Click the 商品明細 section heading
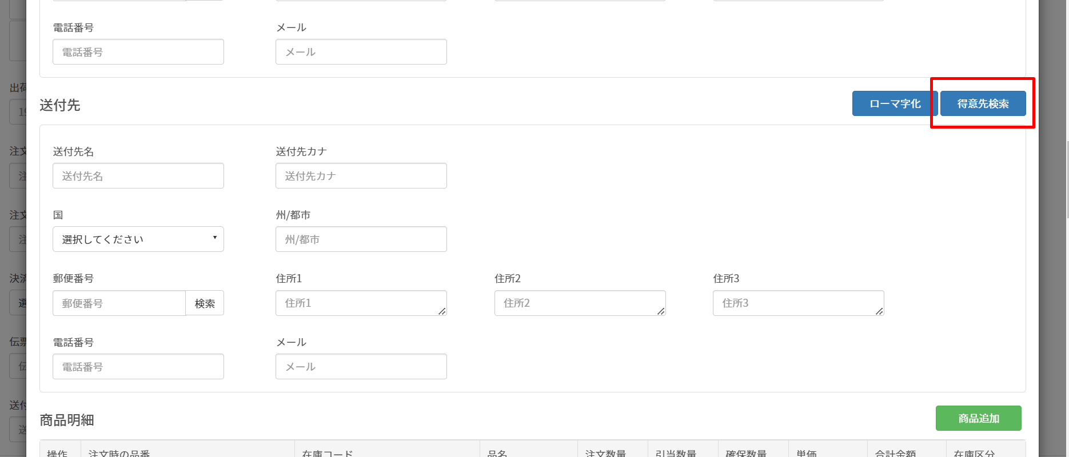This screenshot has width=1069, height=457. click(x=66, y=420)
